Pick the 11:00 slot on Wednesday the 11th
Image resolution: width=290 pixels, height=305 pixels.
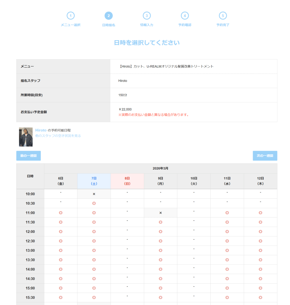coord(227,213)
